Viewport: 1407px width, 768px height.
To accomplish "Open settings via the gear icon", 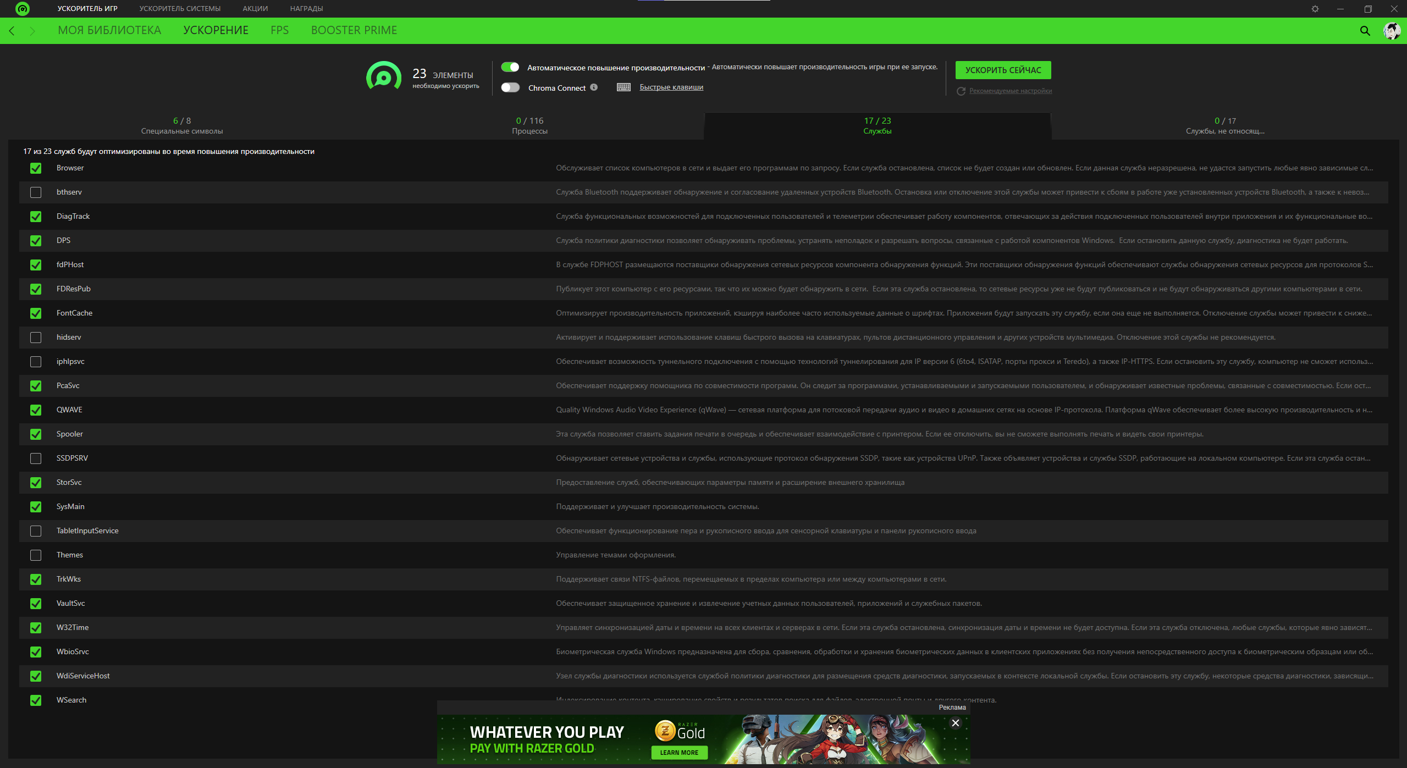I will [1315, 9].
